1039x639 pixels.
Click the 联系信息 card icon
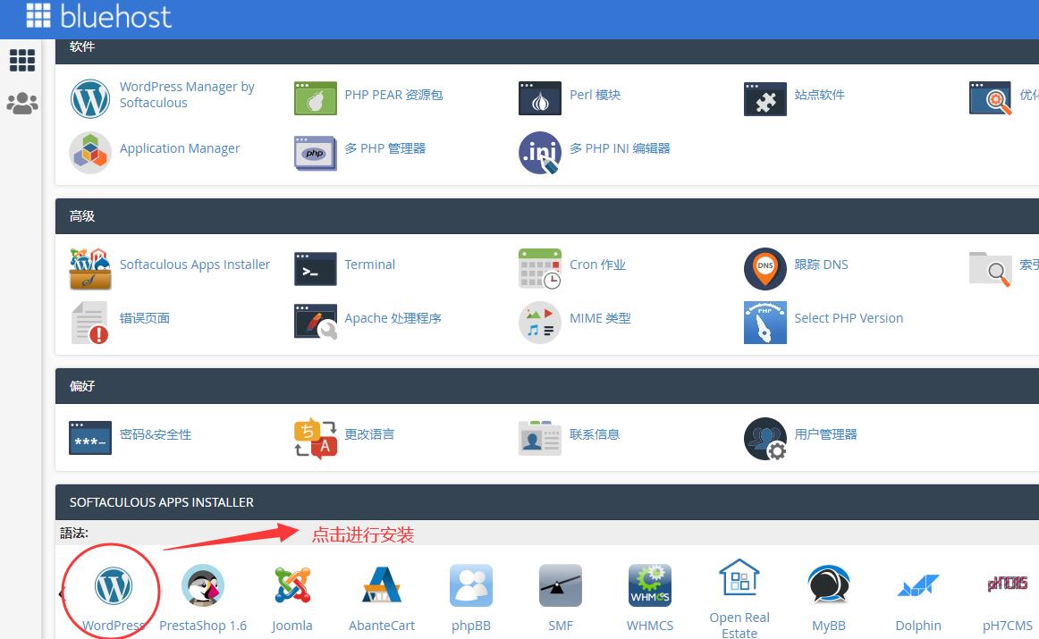(x=540, y=438)
